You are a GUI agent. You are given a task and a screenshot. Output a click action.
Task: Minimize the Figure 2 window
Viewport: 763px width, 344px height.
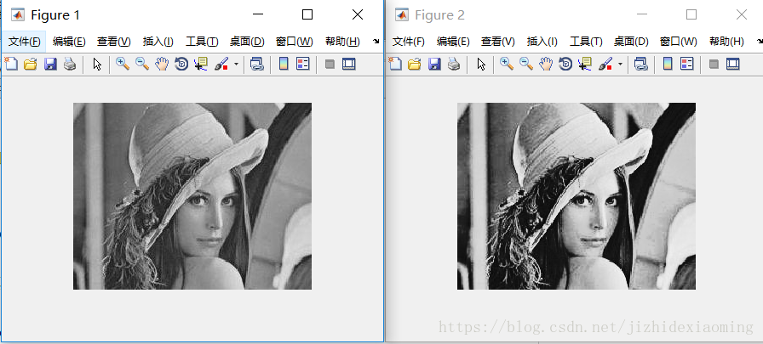642,15
